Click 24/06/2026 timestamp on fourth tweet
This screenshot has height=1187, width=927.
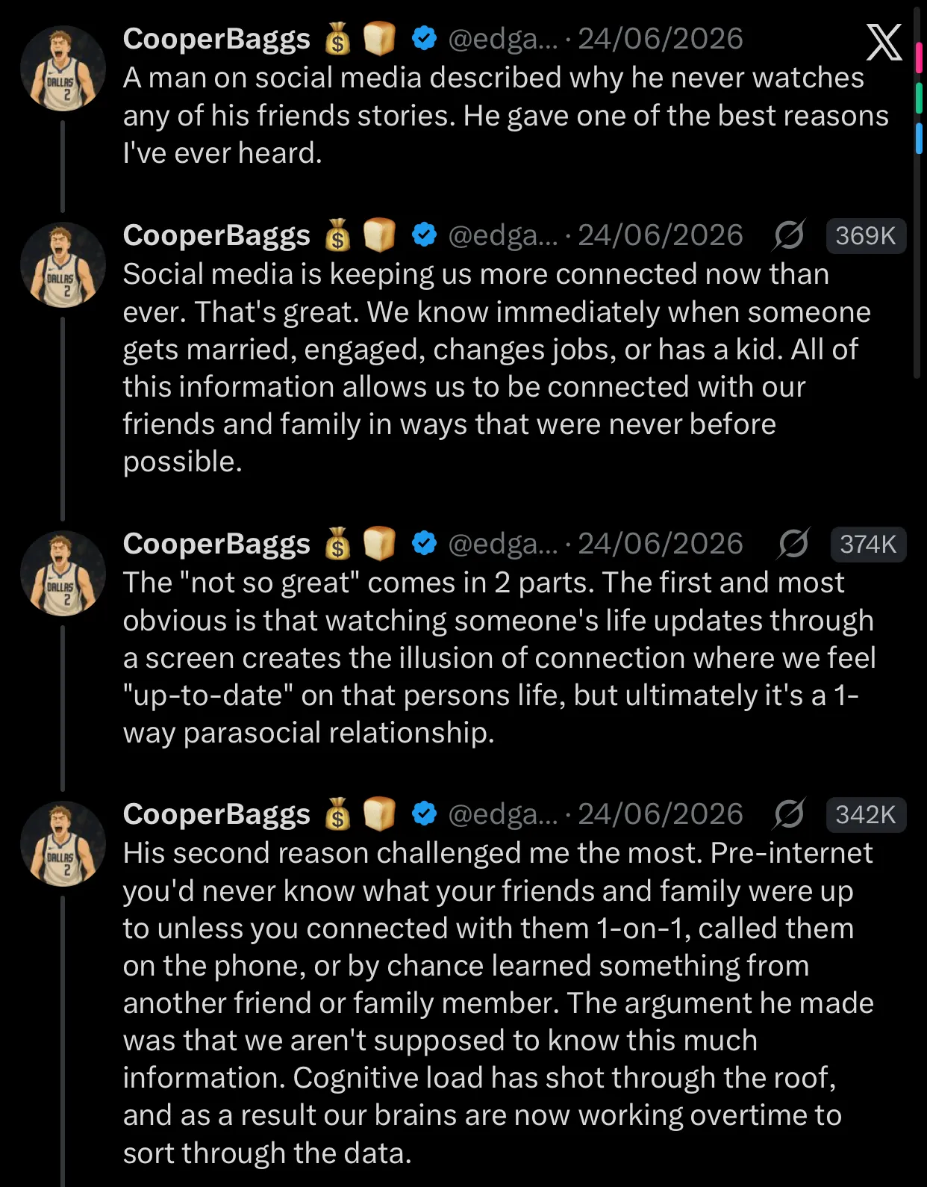661,814
